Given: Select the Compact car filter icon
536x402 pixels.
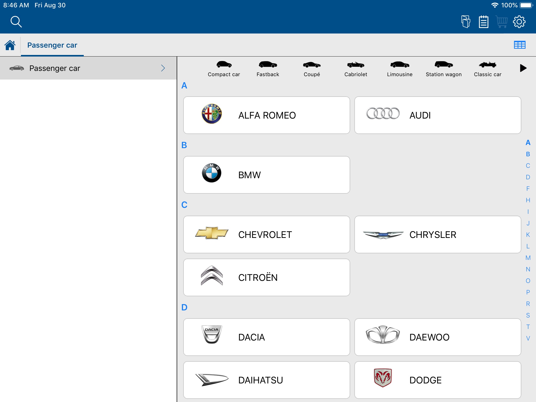Looking at the screenshot, I should tap(224, 65).
